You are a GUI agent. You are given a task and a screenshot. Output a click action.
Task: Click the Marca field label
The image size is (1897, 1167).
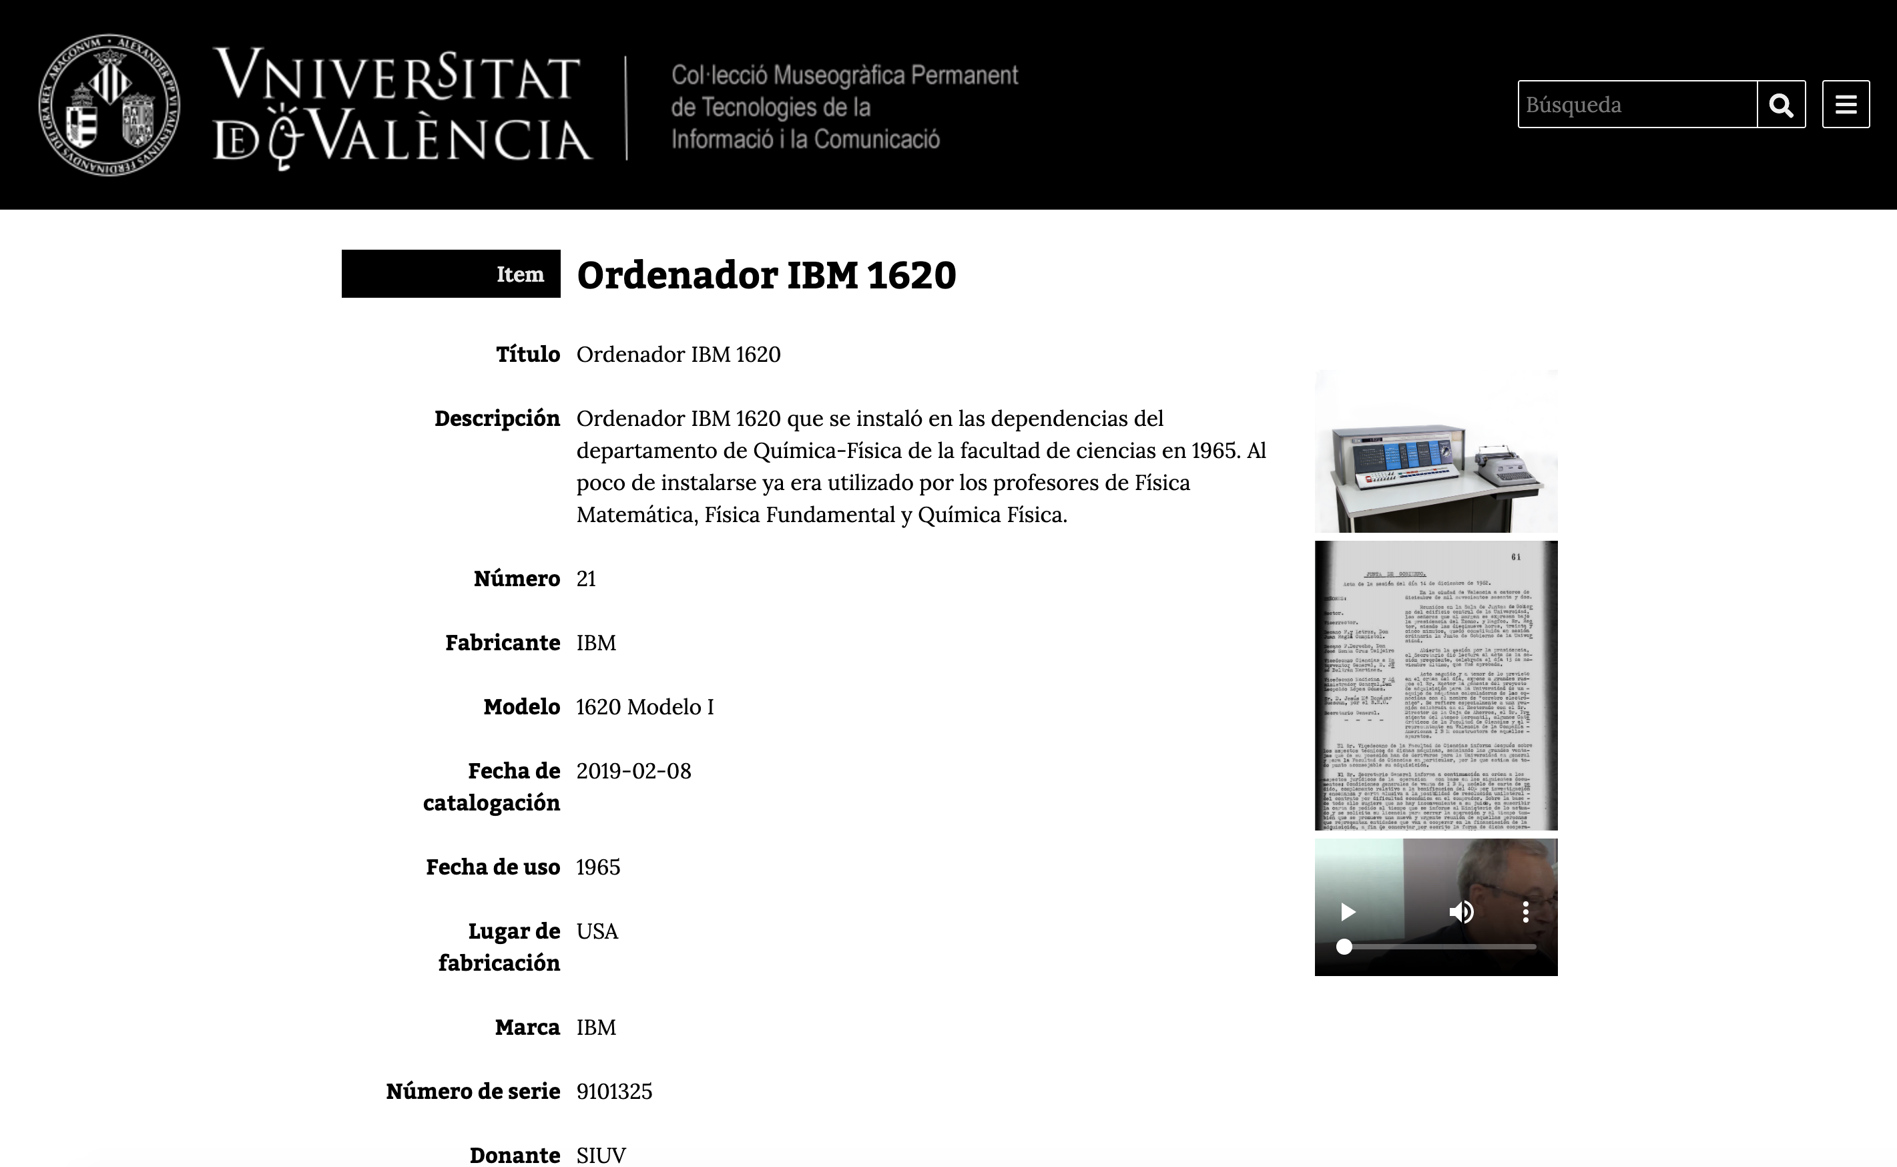tap(528, 1027)
